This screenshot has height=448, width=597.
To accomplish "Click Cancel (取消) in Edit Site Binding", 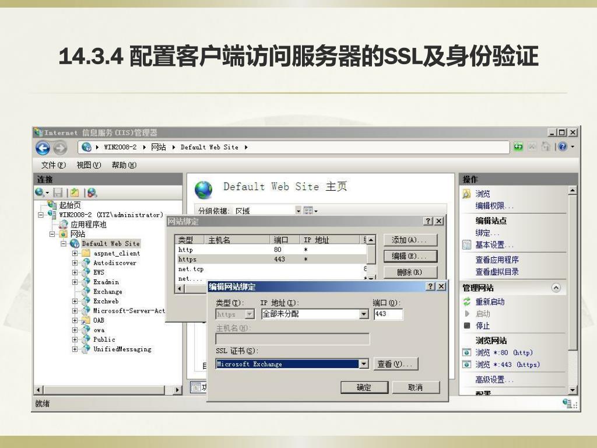I will tap(416, 387).
